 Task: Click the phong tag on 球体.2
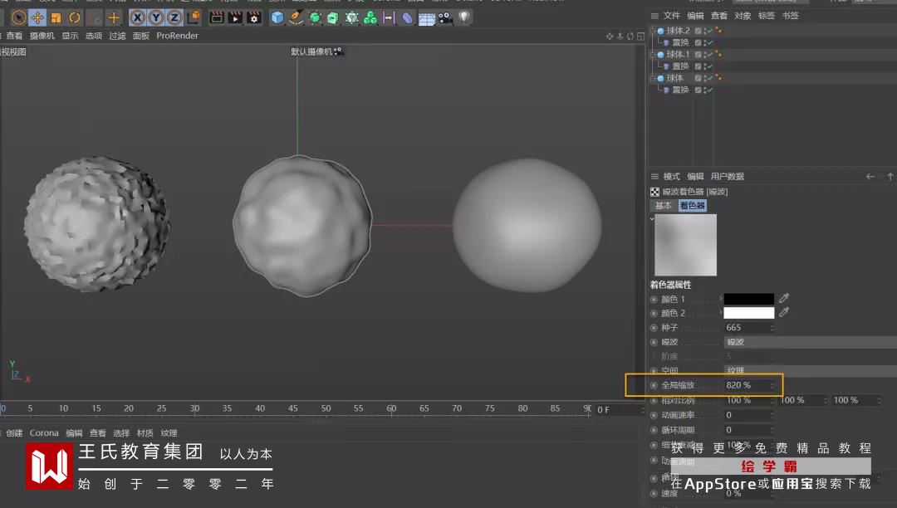pyautogui.click(x=718, y=30)
